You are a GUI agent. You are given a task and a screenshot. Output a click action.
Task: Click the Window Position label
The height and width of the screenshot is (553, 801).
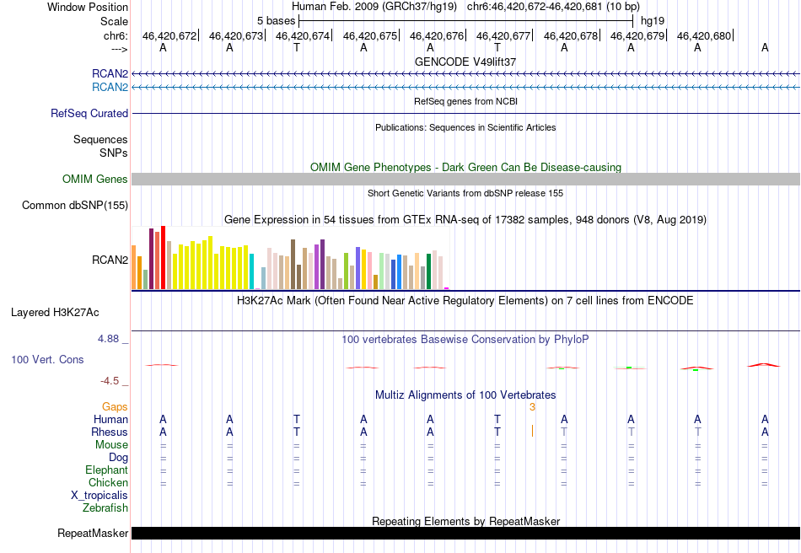click(88, 7)
